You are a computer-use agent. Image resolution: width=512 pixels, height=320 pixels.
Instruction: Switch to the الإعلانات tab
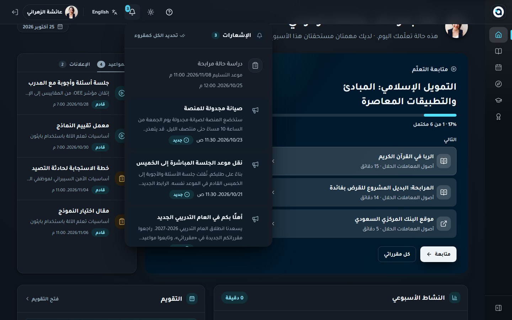(74, 64)
